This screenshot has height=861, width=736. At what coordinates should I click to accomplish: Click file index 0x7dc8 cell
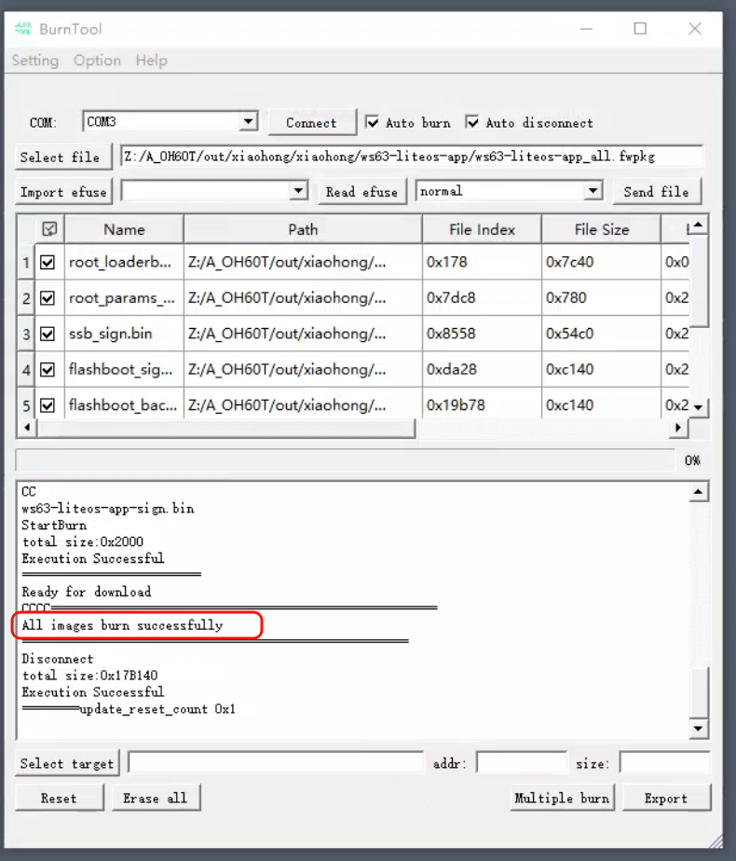[x=482, y=298]
